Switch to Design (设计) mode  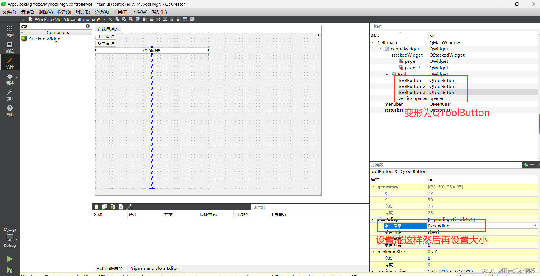[10, 63]
